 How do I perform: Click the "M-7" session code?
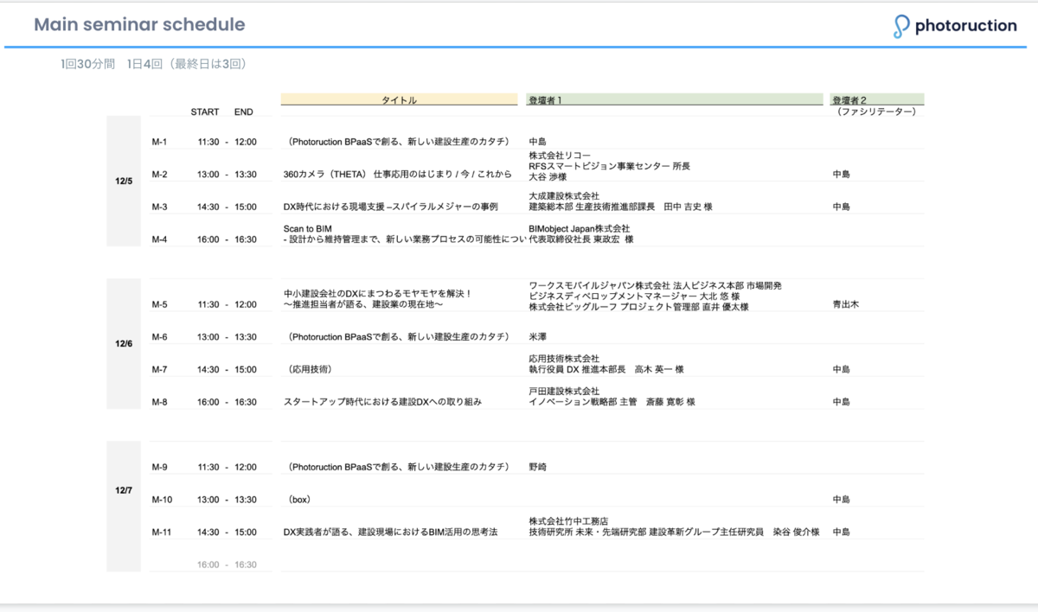[159, 370]
